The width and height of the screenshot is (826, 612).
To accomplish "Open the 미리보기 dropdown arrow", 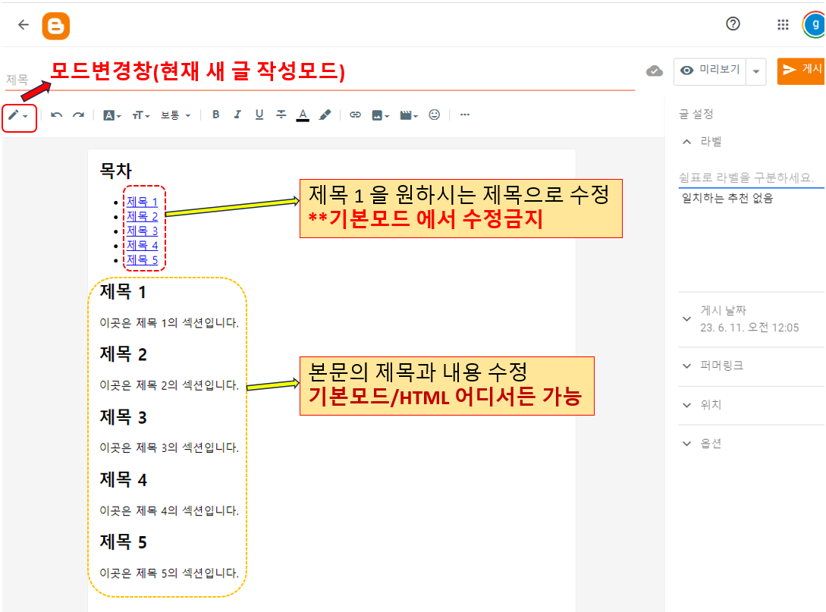I will tap(755, 71).
